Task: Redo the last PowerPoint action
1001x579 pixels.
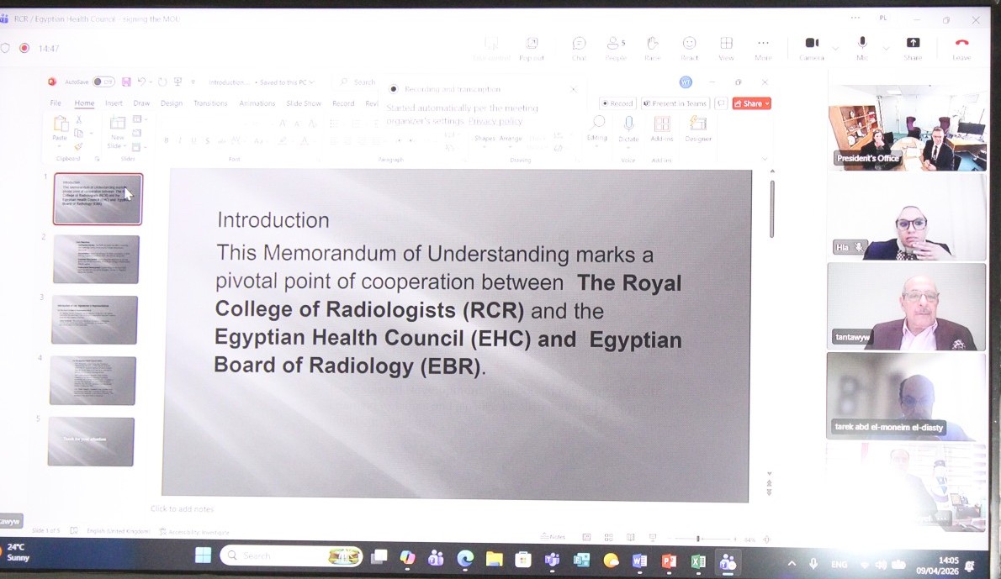Action: click(x=162, y=82)
